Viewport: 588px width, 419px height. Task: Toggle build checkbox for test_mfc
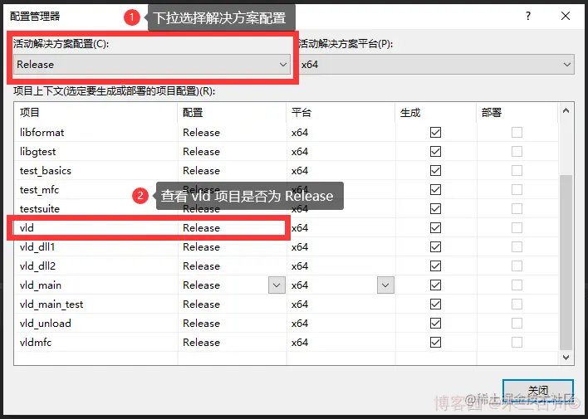[x=435, y=190]
